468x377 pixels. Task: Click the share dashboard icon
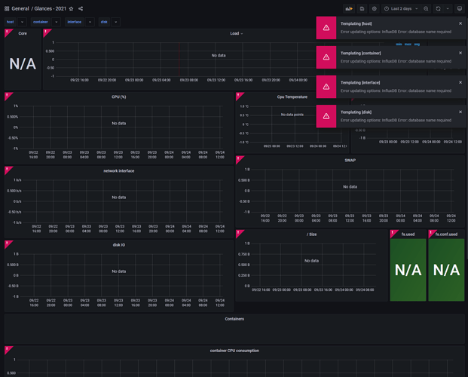(x=81, y=8)
